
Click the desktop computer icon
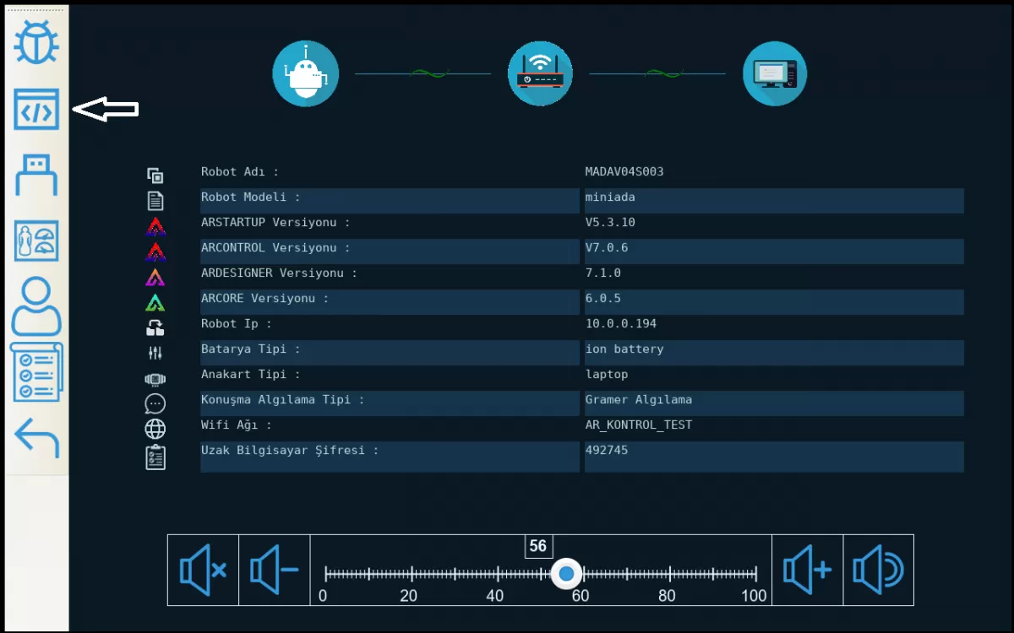pyautogui.click(x=774, y=73)
